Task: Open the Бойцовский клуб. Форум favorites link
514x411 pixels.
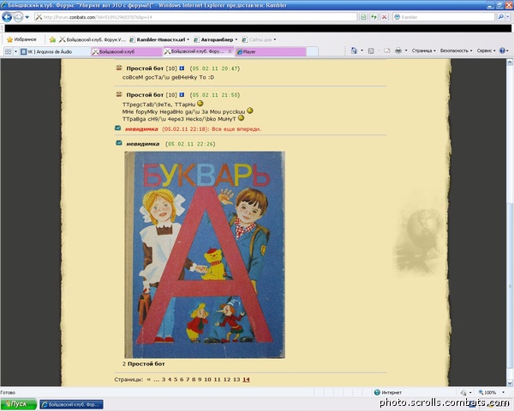Action: click(x=93, y=39)
